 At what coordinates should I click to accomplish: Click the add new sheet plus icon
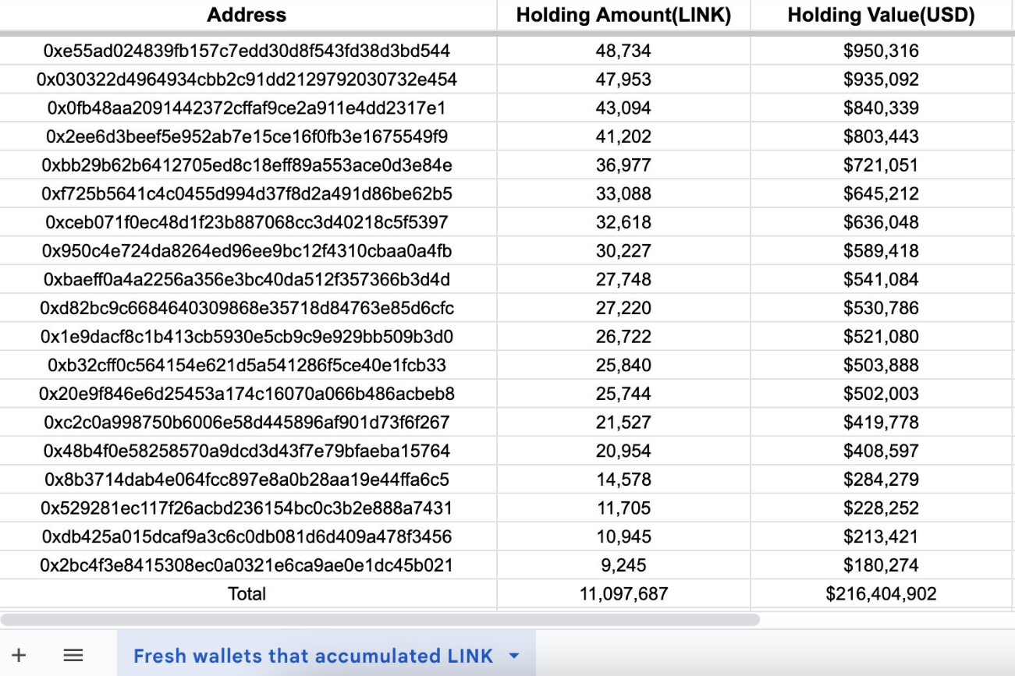pos(20,655)
